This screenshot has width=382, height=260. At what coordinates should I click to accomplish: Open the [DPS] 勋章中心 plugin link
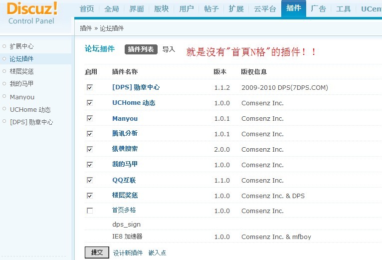[x=136, y=87]
